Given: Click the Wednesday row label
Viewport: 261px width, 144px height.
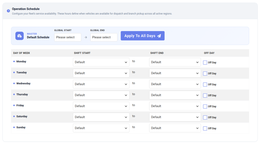Looking at the screenshot, I should (23, 84).
